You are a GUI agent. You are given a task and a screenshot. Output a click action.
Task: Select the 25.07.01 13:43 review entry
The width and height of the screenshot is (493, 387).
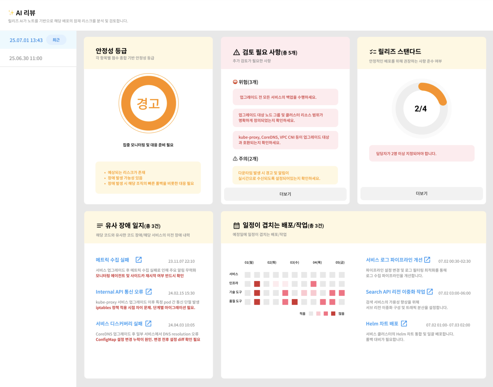click(26, 40)
